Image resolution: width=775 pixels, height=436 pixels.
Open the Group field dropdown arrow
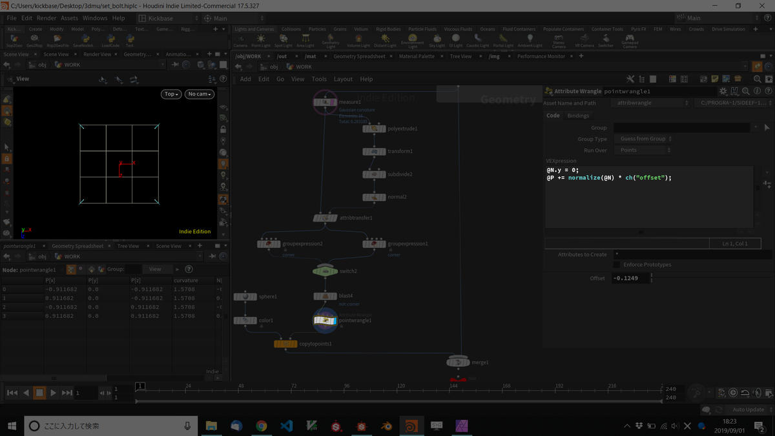pos(756,128)
